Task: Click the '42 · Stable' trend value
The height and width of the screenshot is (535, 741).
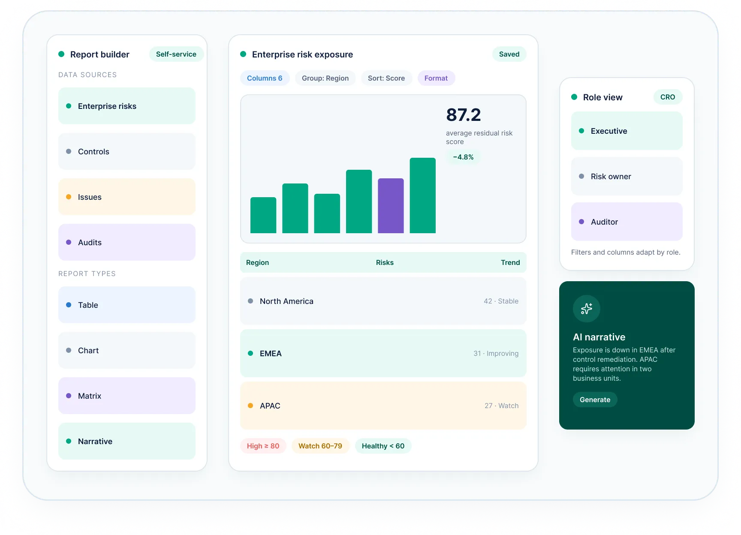Action: [501, 301]
